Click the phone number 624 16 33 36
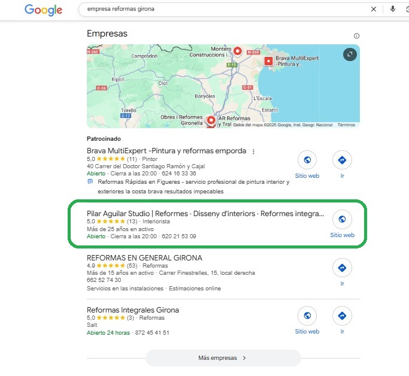Image resolution: width=409 pixels, height=376 pixels. coord(178,174)
